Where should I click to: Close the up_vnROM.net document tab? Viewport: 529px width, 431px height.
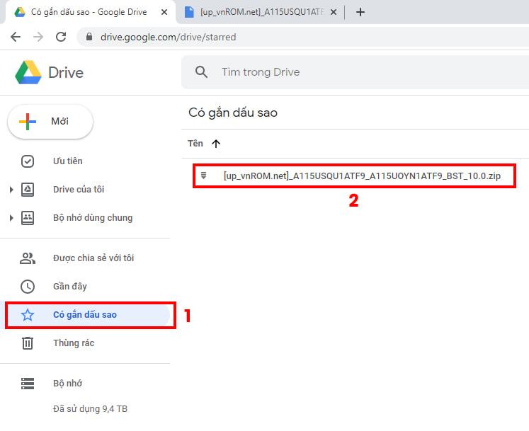pos(334,12)
